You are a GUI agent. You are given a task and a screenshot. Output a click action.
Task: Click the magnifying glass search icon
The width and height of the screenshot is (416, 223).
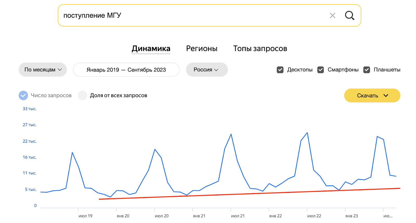(349, 16)
